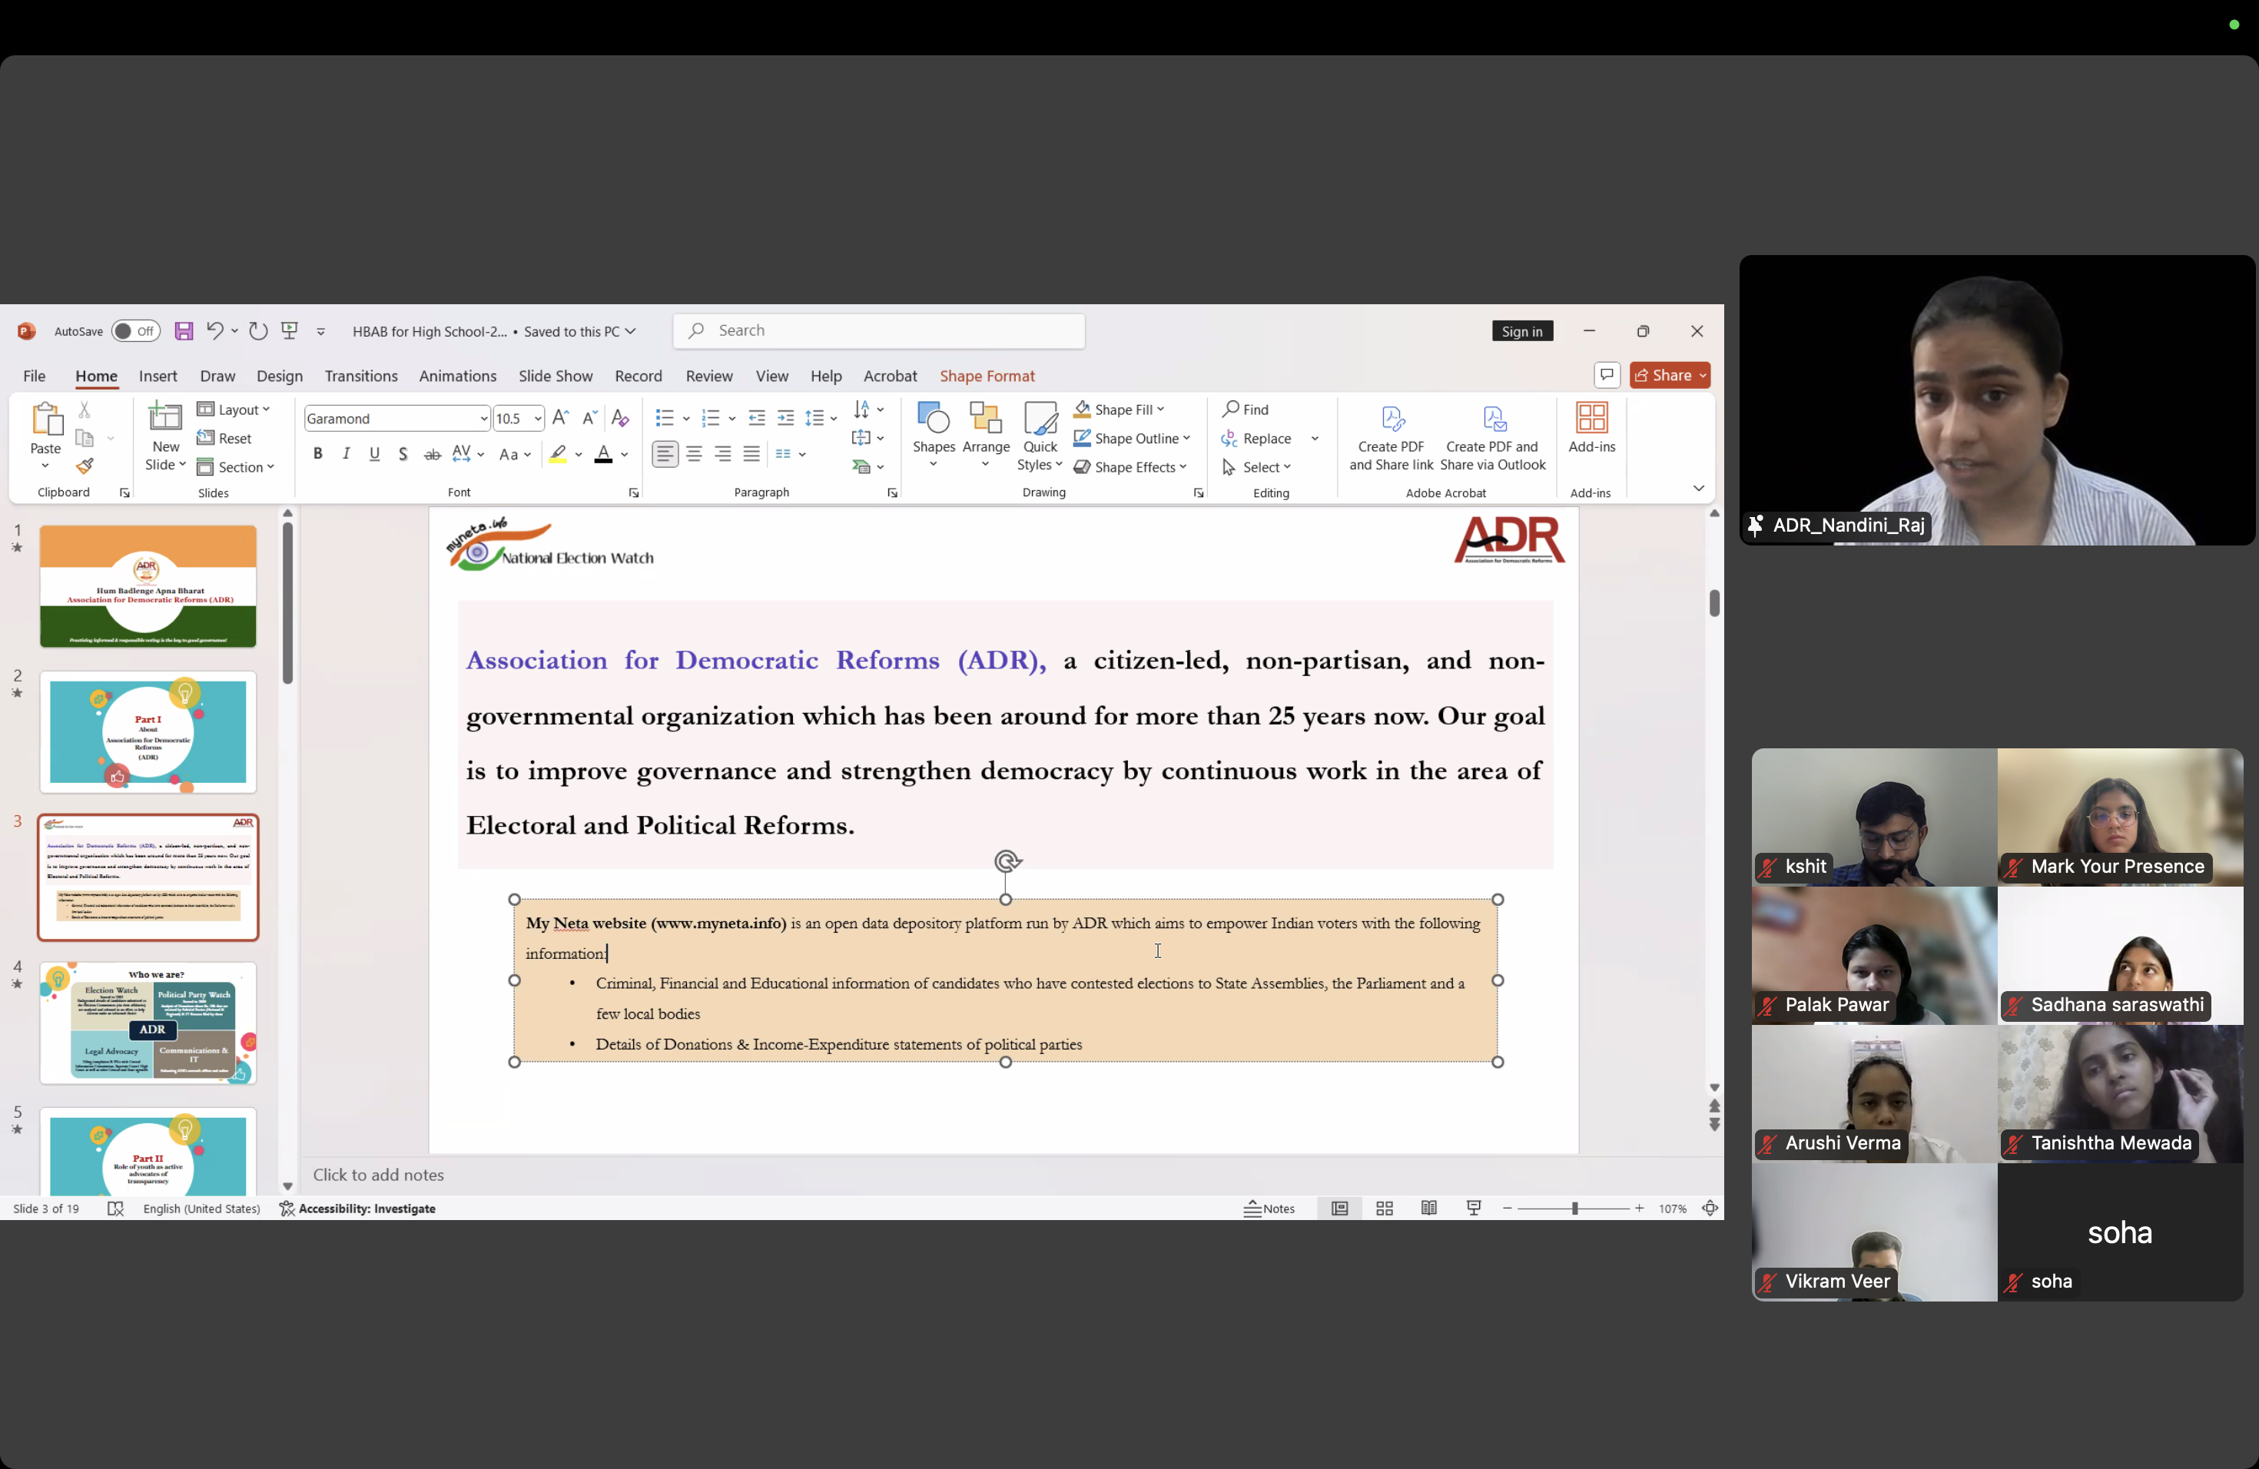Switch to Shape Format tab
The image size is (2259, 1469).
(986, 376)
